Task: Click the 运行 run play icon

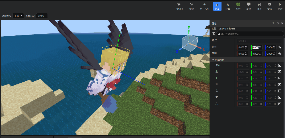Action: click(x=280, y=6)
